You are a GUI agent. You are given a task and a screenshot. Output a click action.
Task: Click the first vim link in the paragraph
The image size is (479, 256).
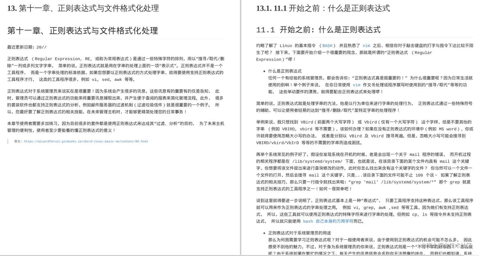click(367, 46)
